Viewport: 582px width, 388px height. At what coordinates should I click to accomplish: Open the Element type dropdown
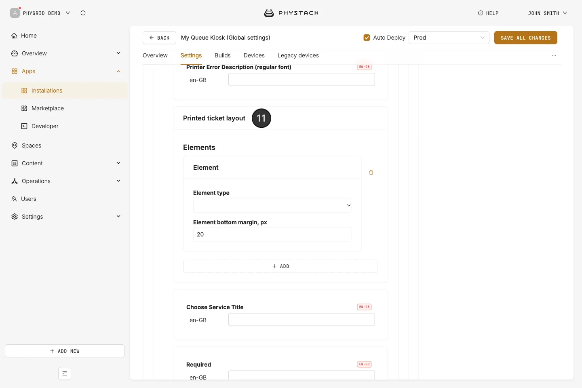272,205
